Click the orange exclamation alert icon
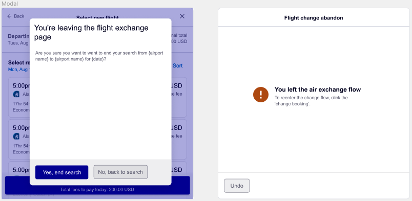This screenshot has width=412, height=201. click(x=261, y=95)
